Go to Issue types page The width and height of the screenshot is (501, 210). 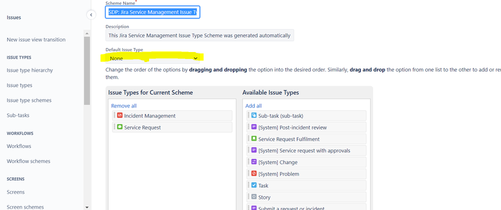coord(20,85)
